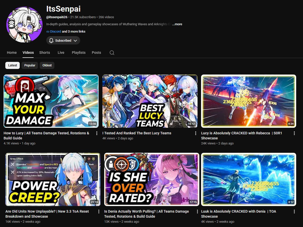Image resolution: width=303 pixels, height=227 pixels.
Task: Click the 21:15 duration badge
Action: pyautogui.click(x=94, y=202)
